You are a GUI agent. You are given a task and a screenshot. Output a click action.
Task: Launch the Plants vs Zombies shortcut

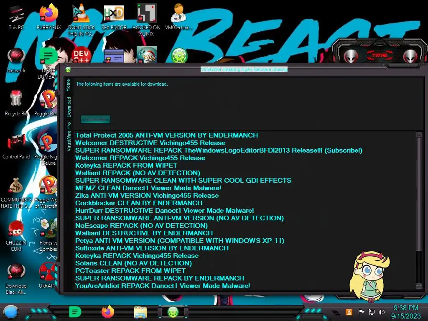48,235
